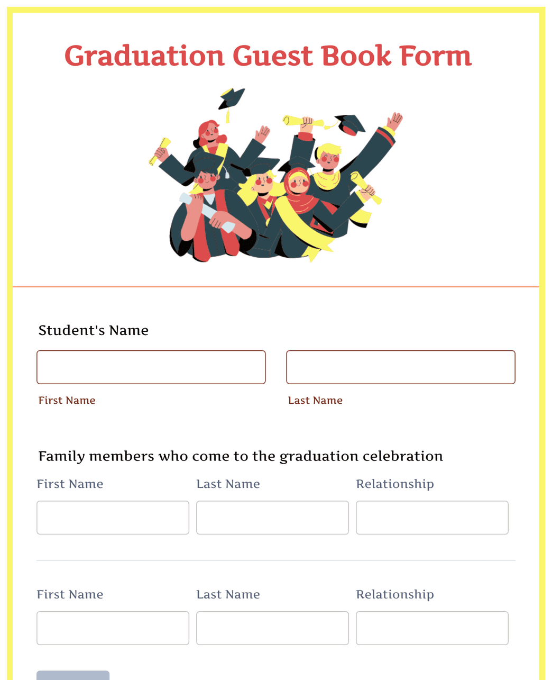
Task: Click the Relationship header in second row
Action: pos(395,594)
